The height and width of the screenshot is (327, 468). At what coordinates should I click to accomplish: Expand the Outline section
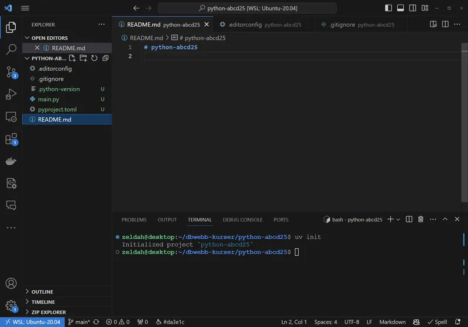pyautogui.click(x=67, y=291)
